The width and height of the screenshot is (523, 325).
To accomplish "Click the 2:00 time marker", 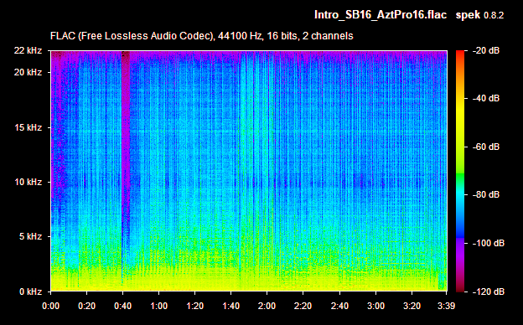I will click(x=267, y=306).
